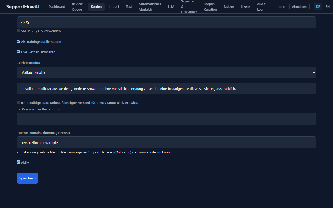Focus the SMTP port field showing 3025
This screenshot has height=208, width=333.
tap(166, 22)
